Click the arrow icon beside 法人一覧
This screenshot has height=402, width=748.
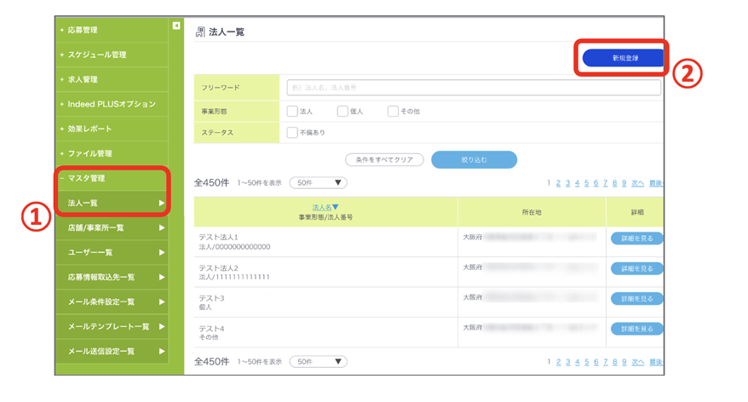161,204
